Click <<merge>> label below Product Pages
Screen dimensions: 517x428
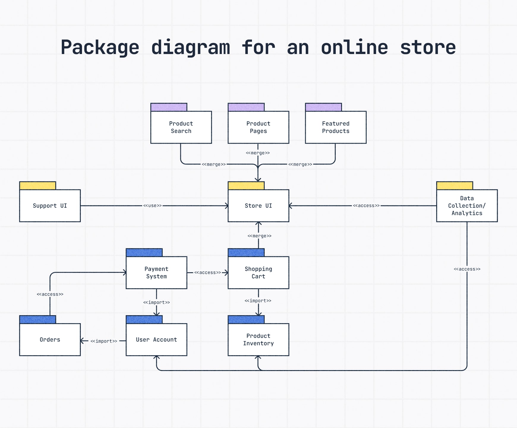click(258, 153)
